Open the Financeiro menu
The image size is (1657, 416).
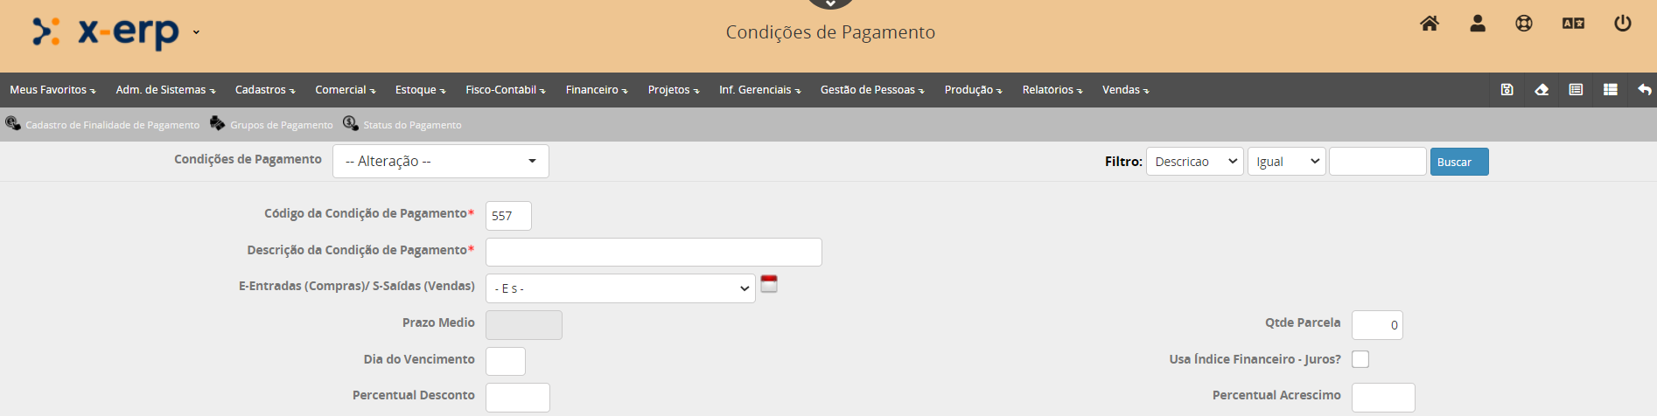596,90
